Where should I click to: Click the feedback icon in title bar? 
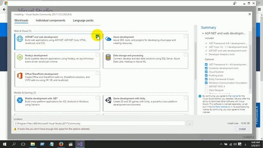click(235, 3)
